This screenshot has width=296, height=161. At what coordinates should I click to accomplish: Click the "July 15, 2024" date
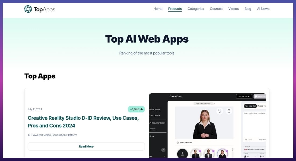click(x=35, y=109)
